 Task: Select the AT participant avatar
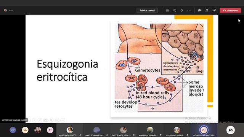pyautogui.click(x=50, y=130)
